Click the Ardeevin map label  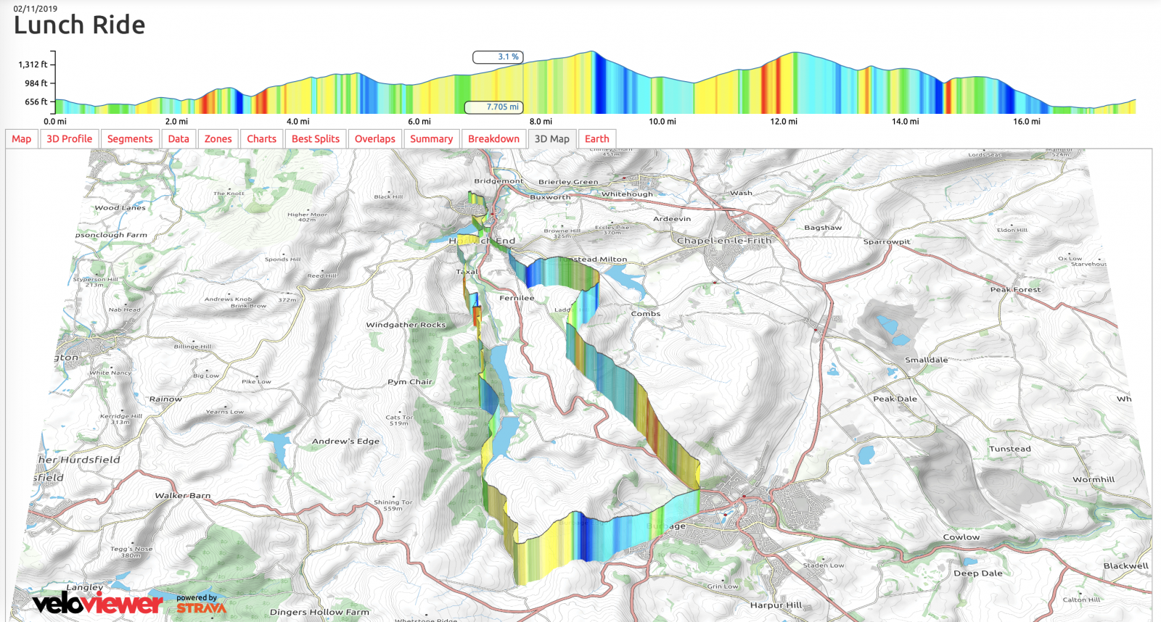672,219
